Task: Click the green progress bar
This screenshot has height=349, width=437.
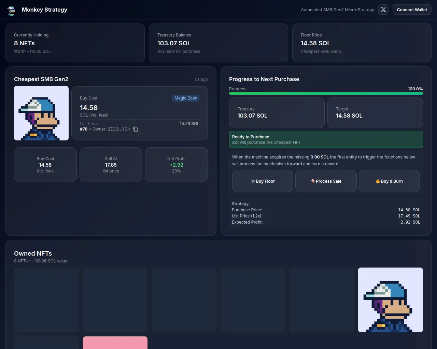Action: point(326,93)
